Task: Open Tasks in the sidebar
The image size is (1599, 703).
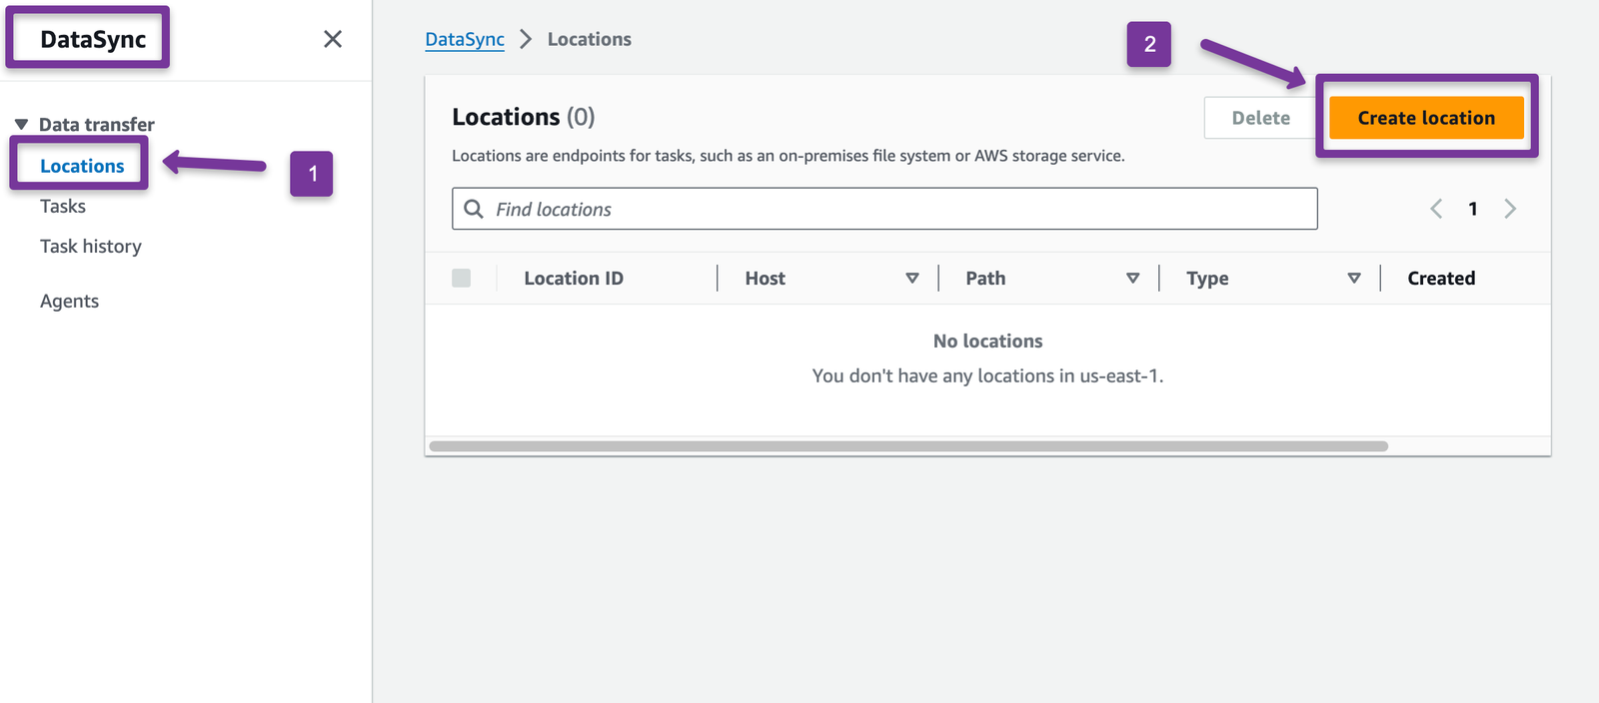Action: click(63, 207)
